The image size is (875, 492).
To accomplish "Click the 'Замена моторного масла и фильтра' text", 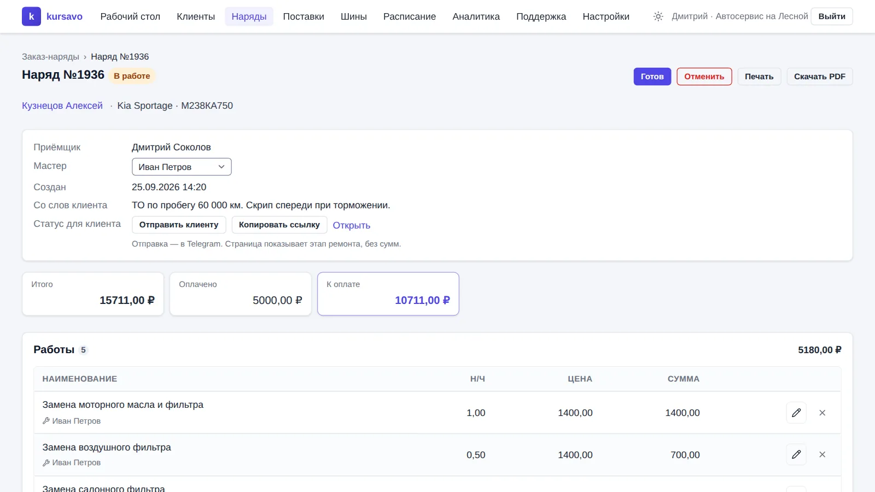I will coord(123,405).
